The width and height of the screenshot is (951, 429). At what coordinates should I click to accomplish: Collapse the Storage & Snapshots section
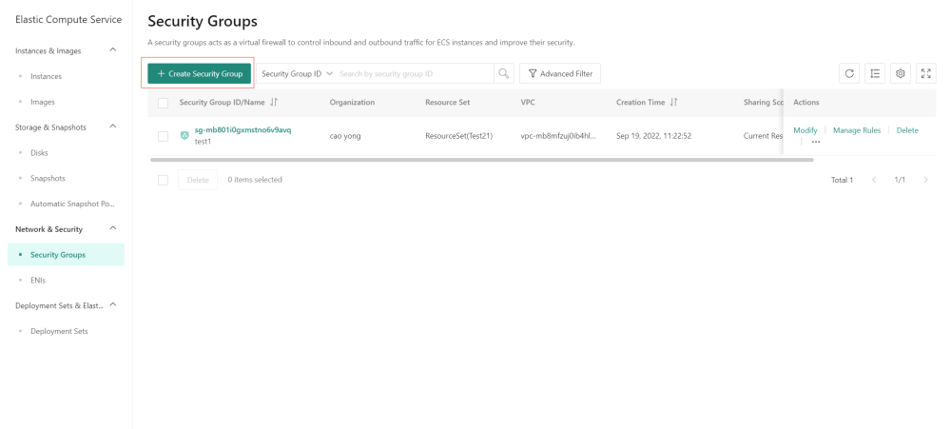pos(113,127)
